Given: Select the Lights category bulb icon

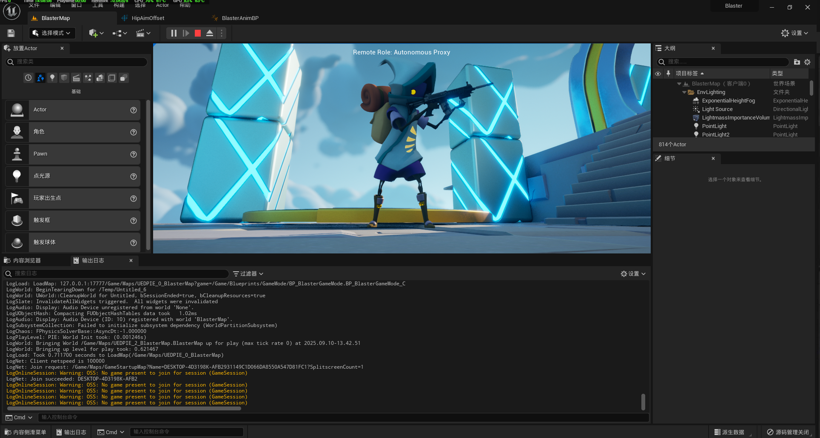Looking at the screenshot, I should [52, 78].
